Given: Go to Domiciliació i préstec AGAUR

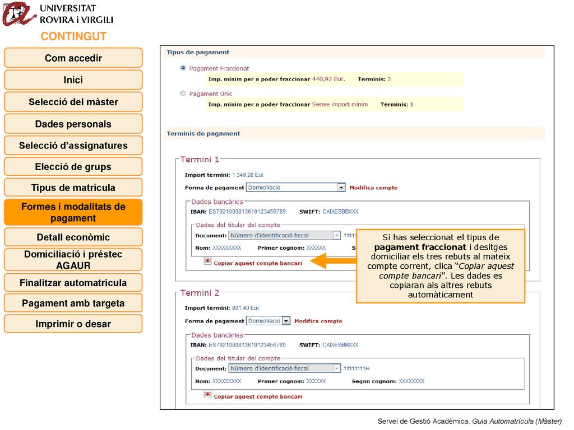Looking at the screenshot, I should click(73, 260).
